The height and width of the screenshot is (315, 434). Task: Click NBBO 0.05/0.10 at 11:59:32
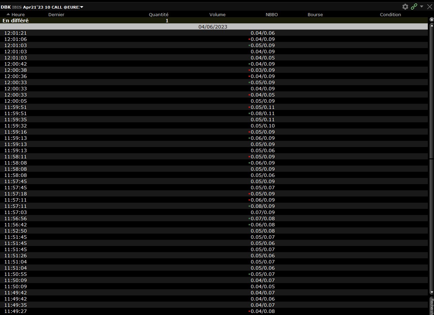click(263, 126)
